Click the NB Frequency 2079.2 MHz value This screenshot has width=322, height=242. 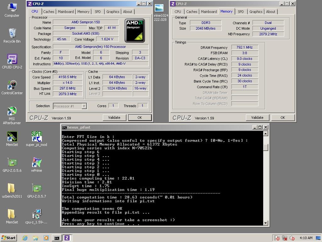268,34
